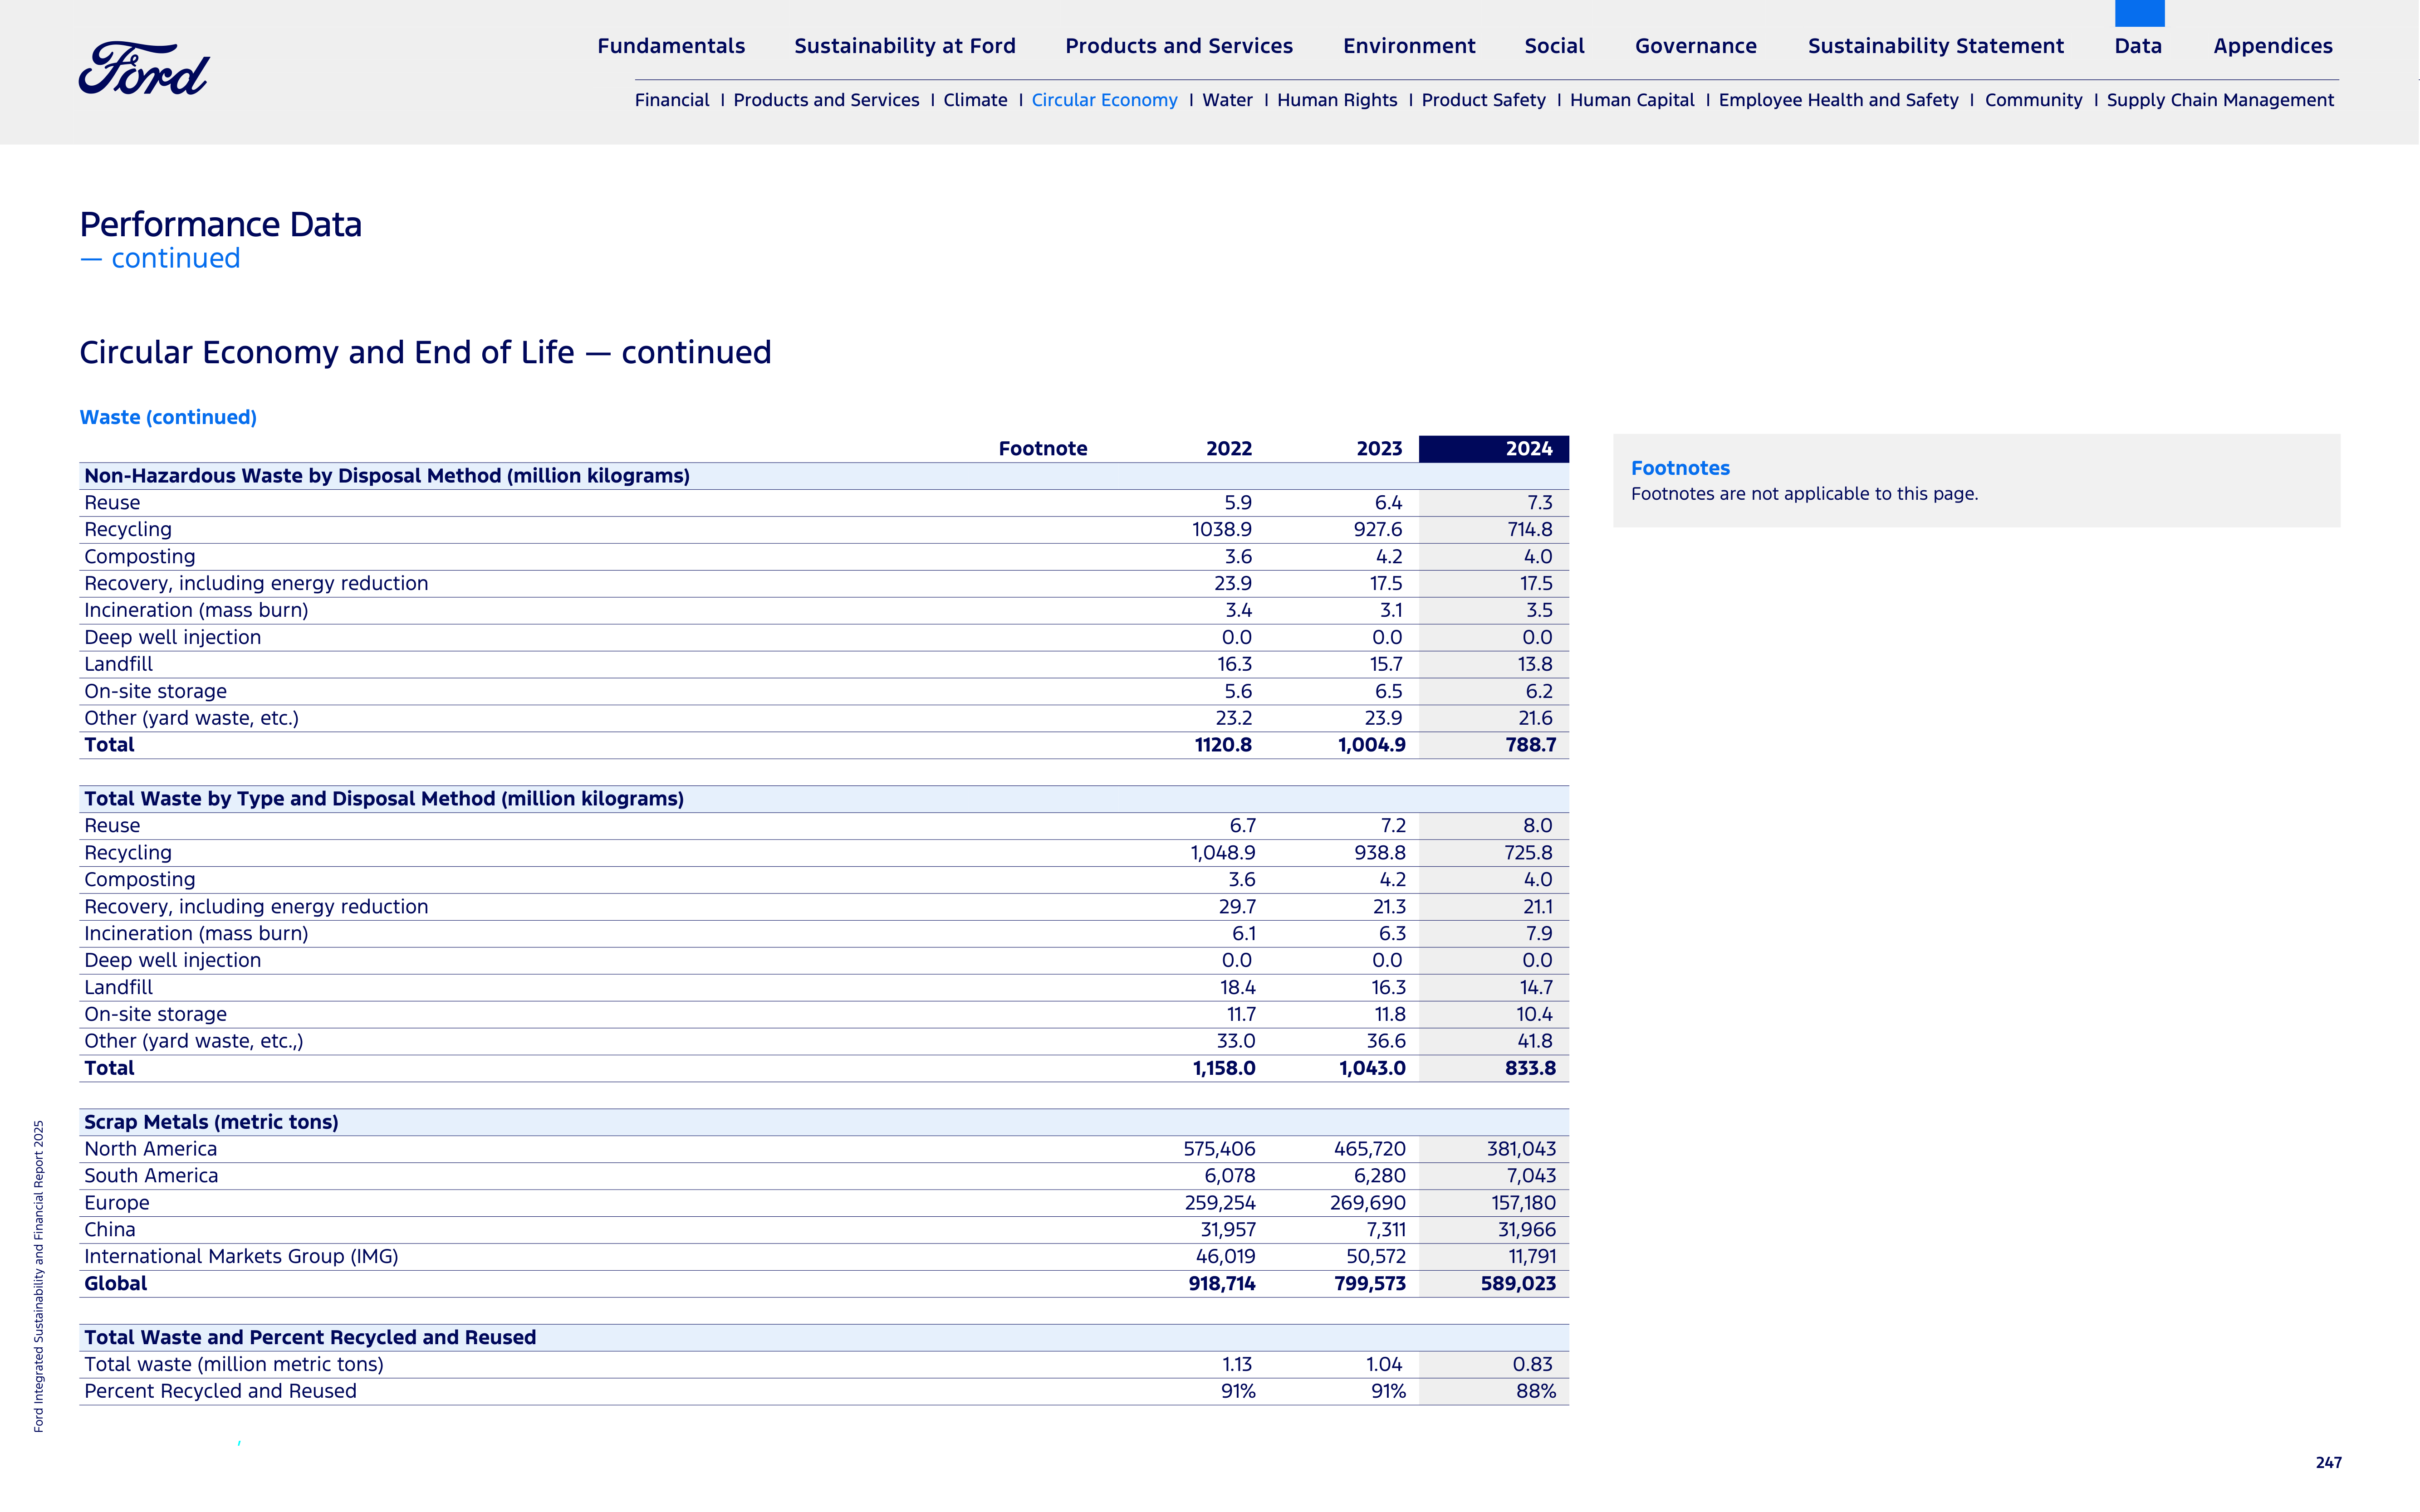2420x1512 pixels.
Task: Select the Governance tab
Action: [x=1696, y=46]
